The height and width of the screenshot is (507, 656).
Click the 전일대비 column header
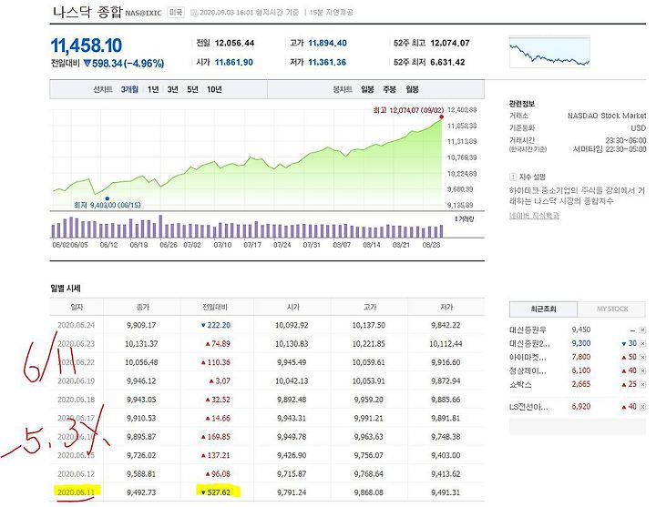(215, 308)
